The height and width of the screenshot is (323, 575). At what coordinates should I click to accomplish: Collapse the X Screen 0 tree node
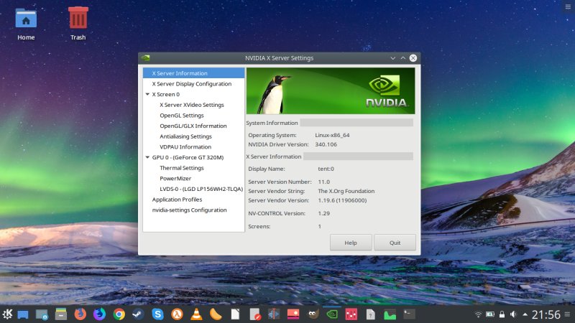click(x=147, y=94)
